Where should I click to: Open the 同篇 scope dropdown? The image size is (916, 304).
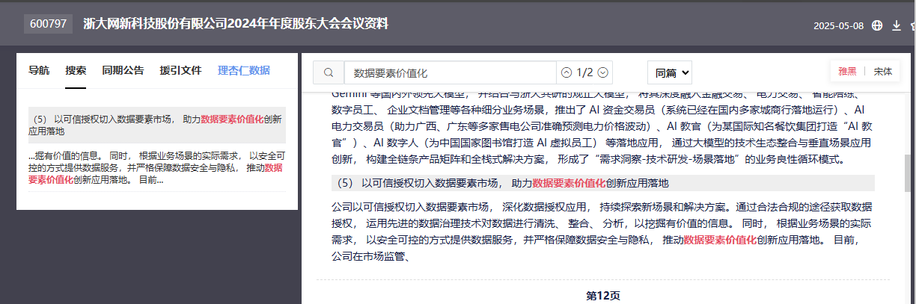click(669, 72)
